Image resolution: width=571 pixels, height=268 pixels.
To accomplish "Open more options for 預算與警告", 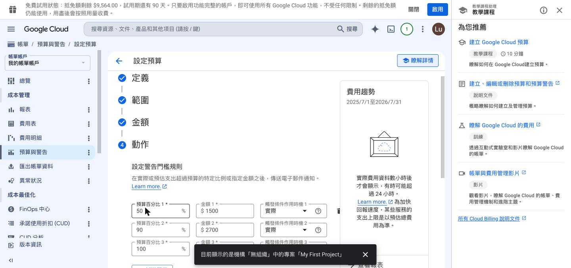I will (x=89, y=152).
